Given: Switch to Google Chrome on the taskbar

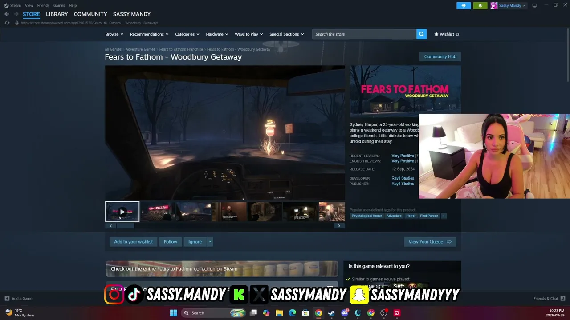Looking at the screenshot, I should pos(318,313).
